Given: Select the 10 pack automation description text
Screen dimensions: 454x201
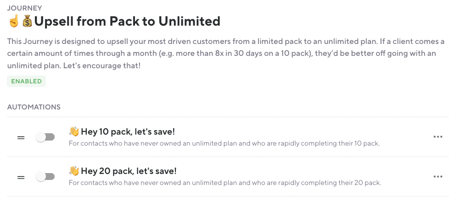Looking at the screenshot, I should click(224, 144).
